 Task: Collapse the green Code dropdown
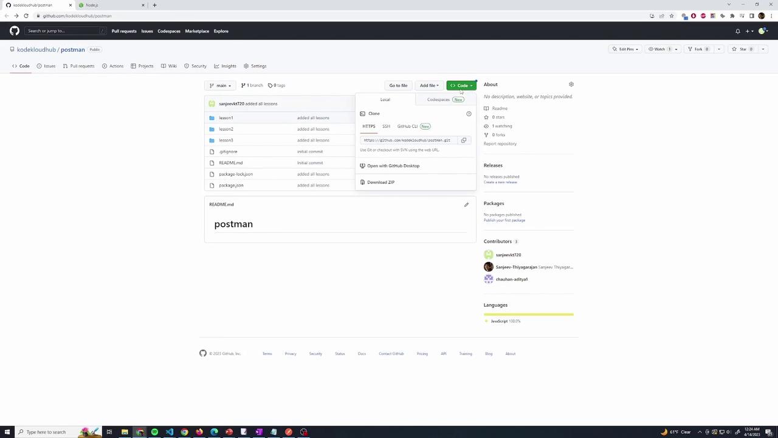[461, 86]
